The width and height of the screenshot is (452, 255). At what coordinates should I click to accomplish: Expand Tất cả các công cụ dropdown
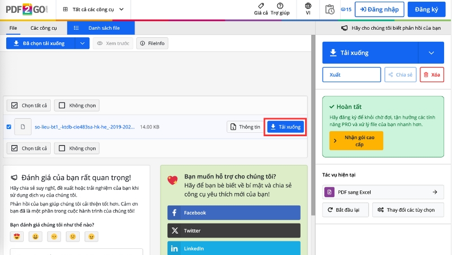point(93,10)
